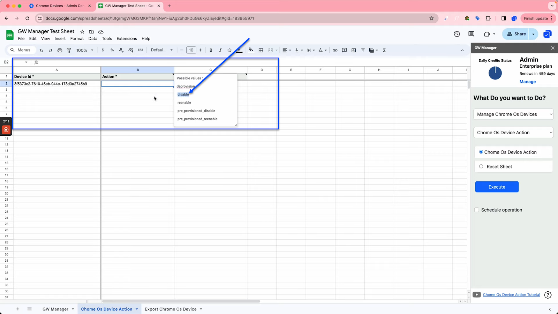The image size is (558, 314).
Task: Click the Execute button
Action: coord(497,187)
